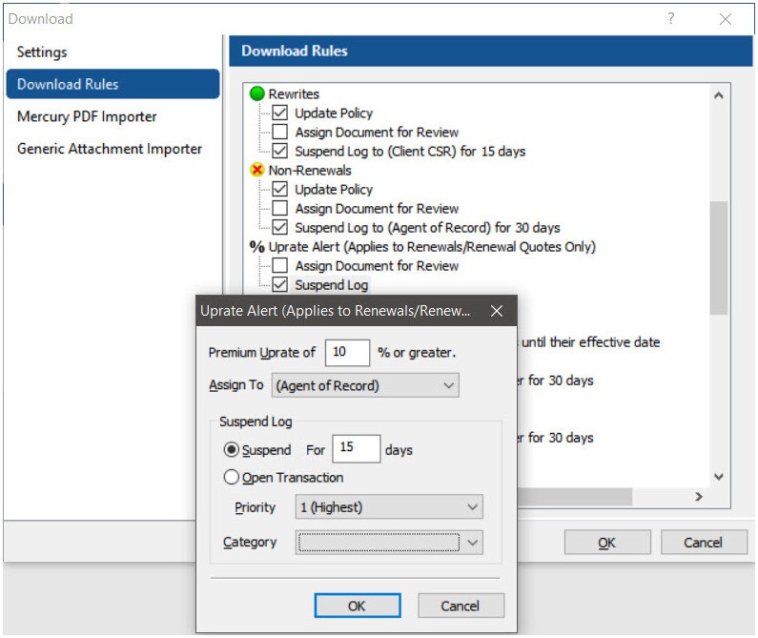Click the vertical scrollbar thumb in rules list

[x=718, y=257]
